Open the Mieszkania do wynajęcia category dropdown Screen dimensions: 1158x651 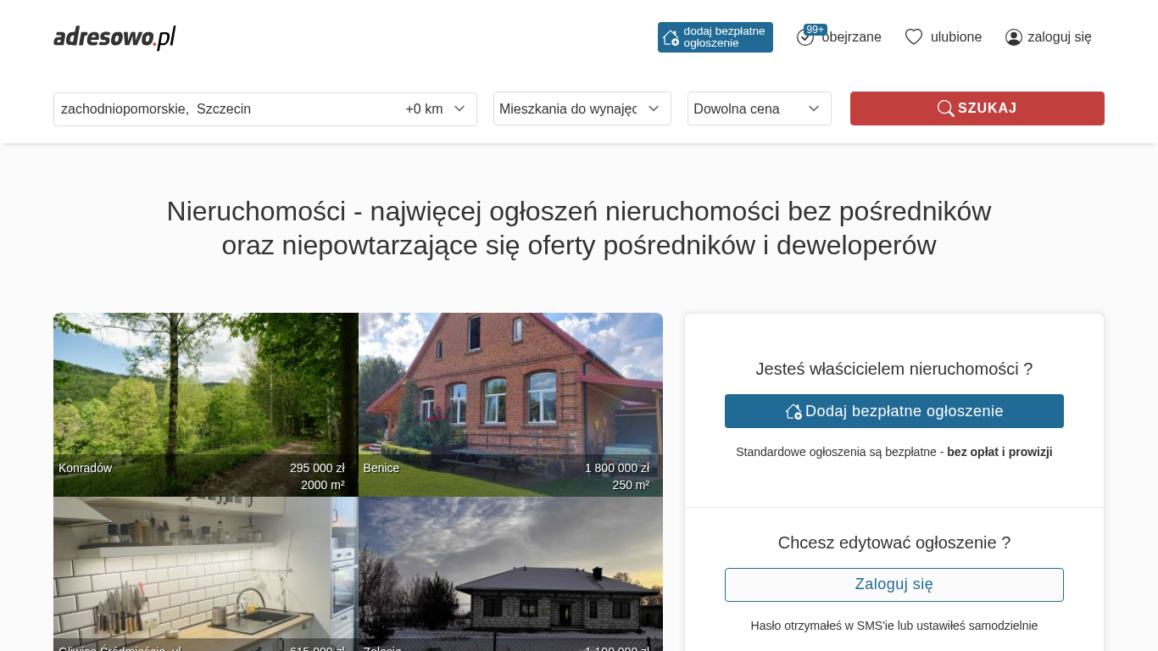[x=582, y=108]
